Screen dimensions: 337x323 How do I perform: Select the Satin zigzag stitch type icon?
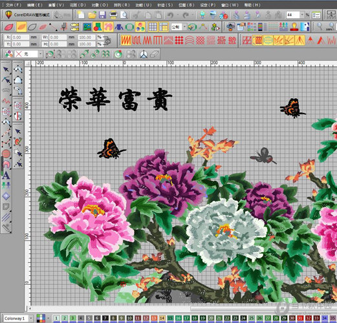point(126,40)
